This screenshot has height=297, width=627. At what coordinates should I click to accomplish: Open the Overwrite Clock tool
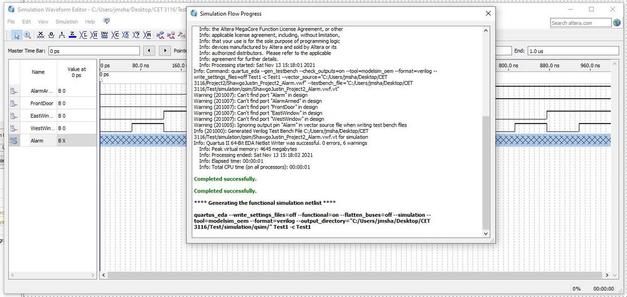pos(126,35)
